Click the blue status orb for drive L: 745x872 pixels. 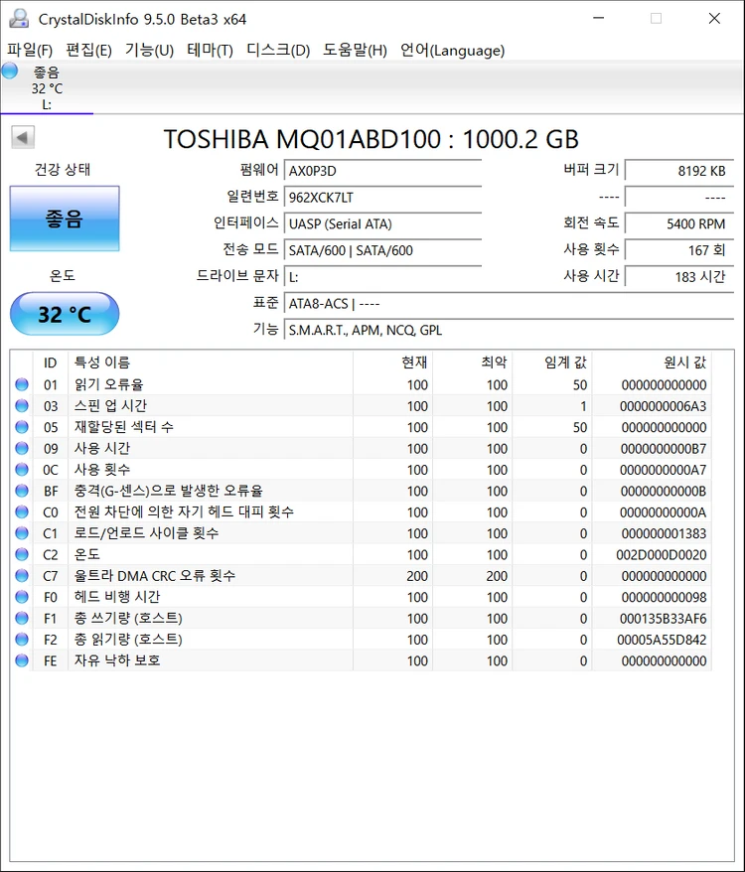coord(10,72)
